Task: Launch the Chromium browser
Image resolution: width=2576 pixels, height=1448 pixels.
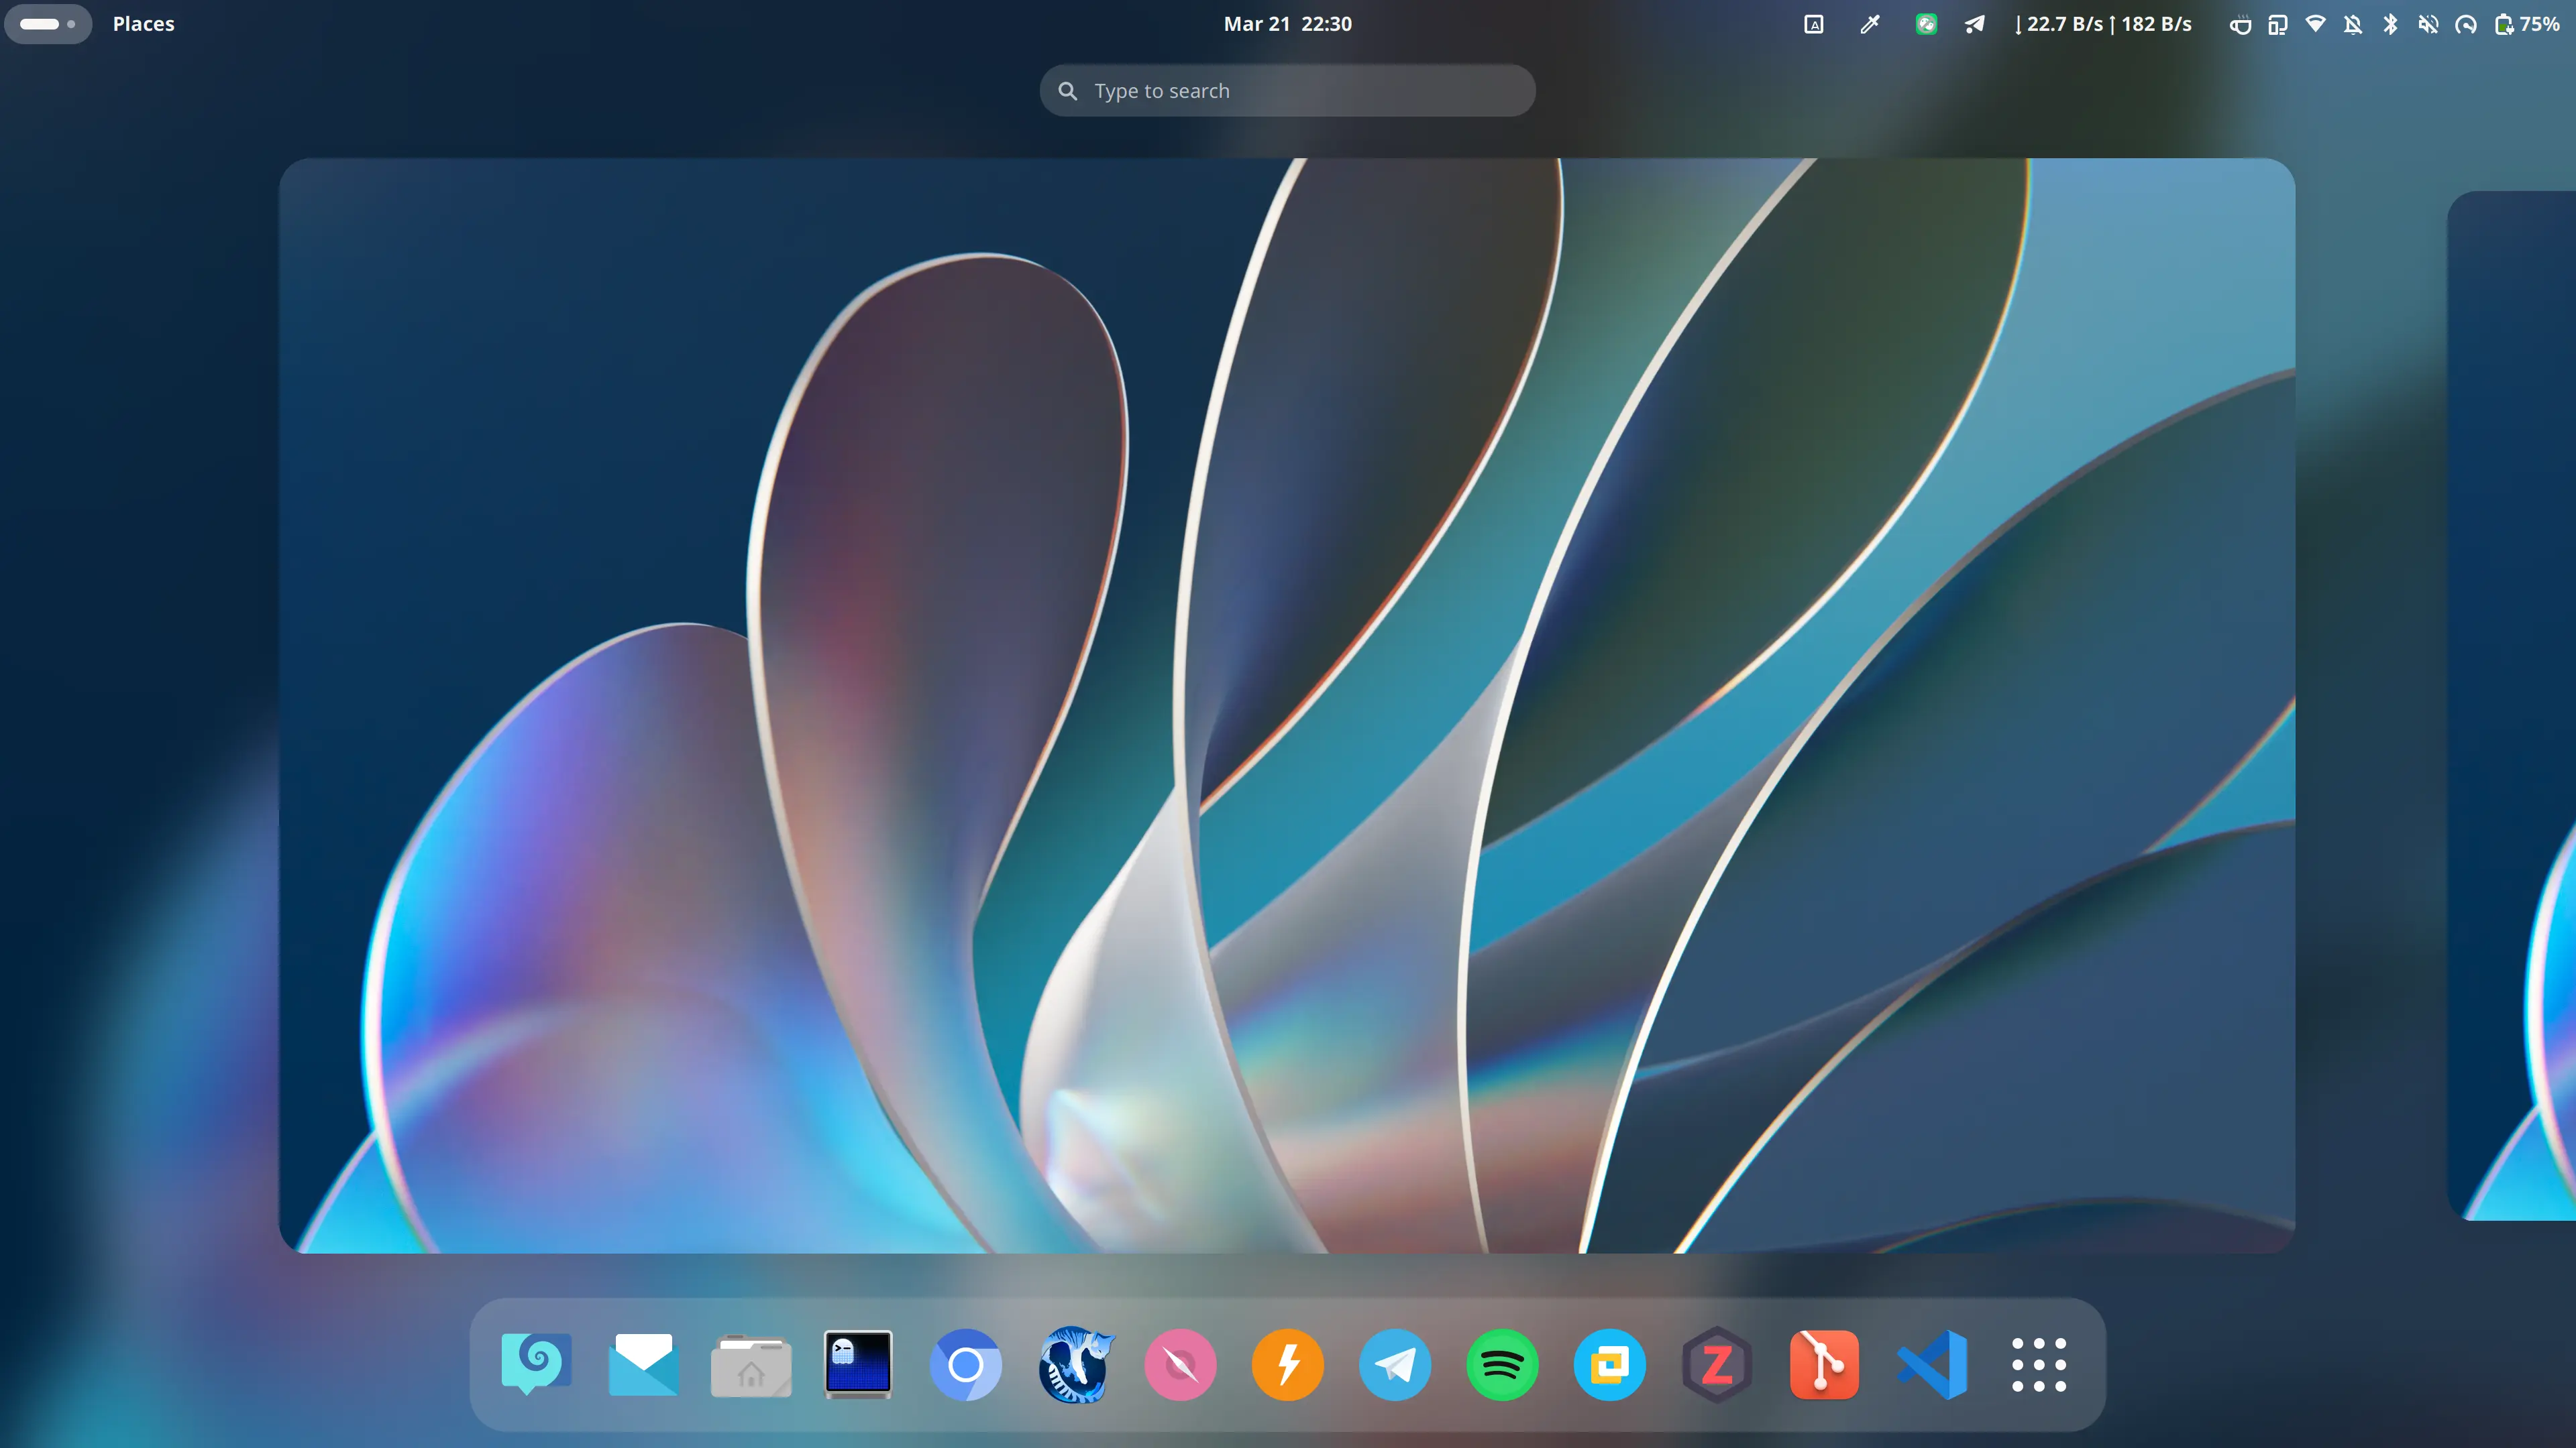Action: click(x=966, y=1364)
